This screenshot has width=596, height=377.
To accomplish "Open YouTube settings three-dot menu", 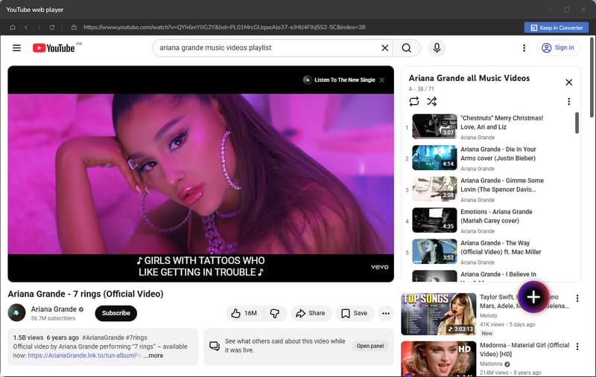I will pos(524,48).
